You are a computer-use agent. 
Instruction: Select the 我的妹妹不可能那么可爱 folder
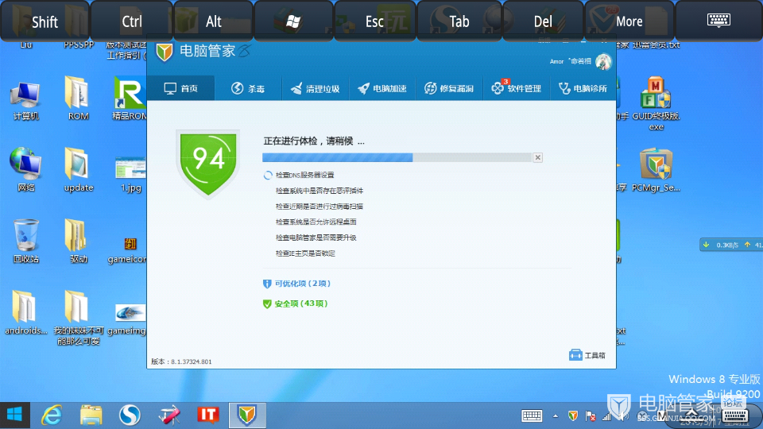(x=78, y=318)
